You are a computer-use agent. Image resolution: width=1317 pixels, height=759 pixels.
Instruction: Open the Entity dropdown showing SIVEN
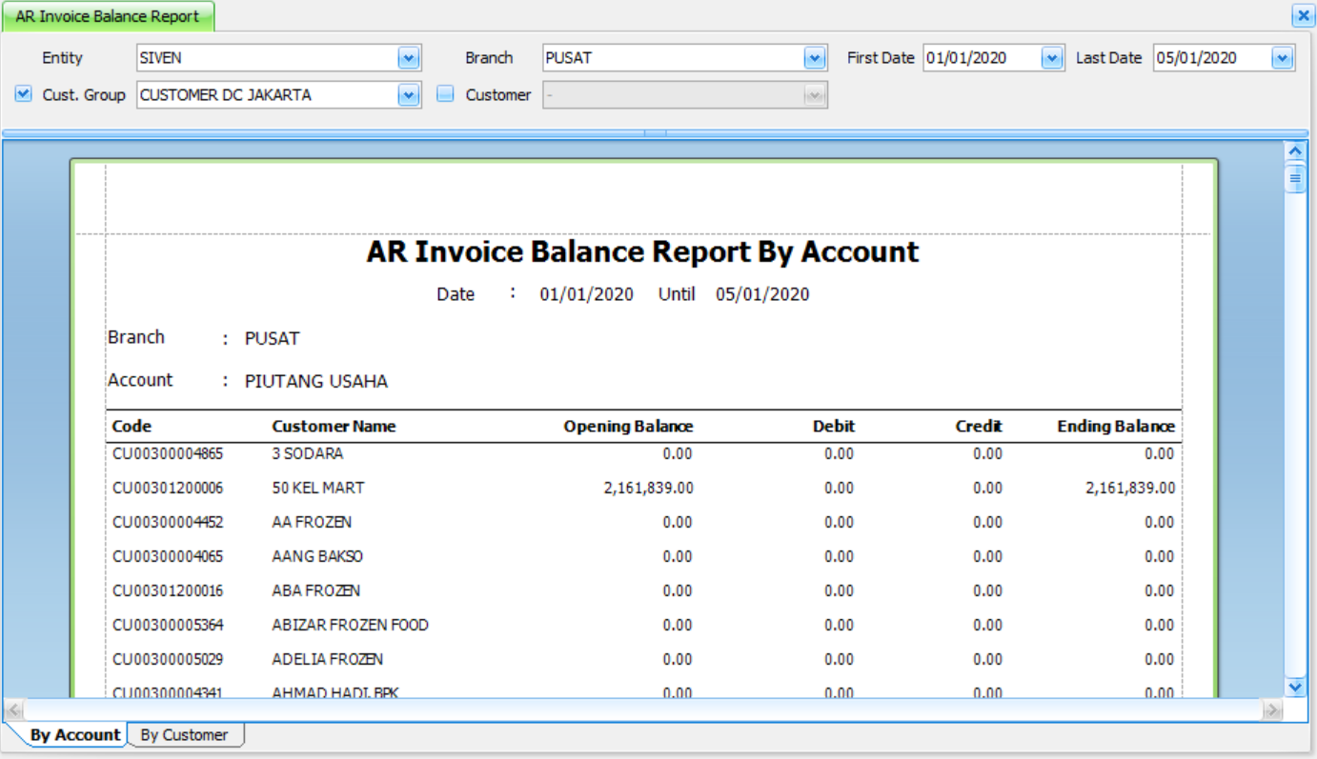[x=409, y=58]
